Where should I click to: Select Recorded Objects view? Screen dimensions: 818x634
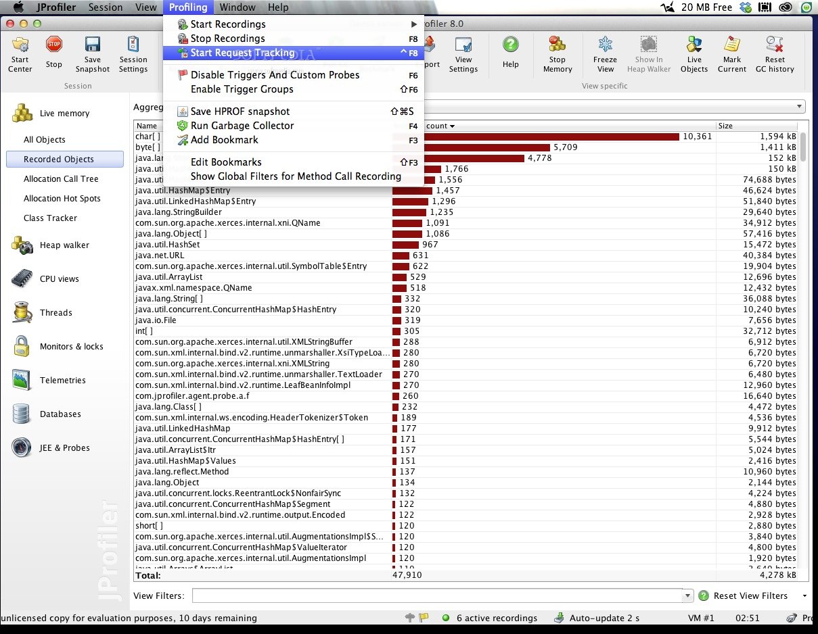click(x=64, y=160)
